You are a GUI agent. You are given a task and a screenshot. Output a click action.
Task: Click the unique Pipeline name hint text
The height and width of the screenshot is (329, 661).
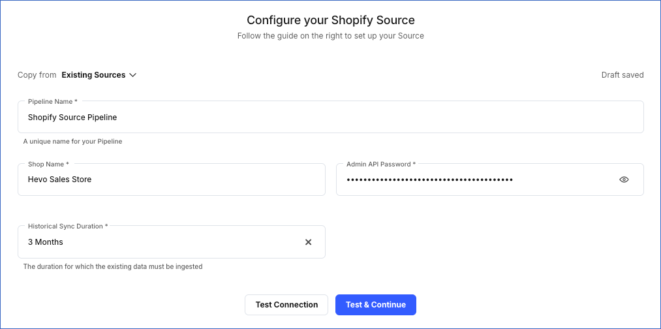pos(73,141)
